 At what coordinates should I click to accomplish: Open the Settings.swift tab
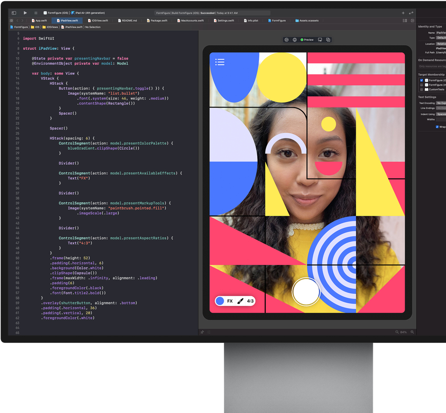[x=224, y=21]
